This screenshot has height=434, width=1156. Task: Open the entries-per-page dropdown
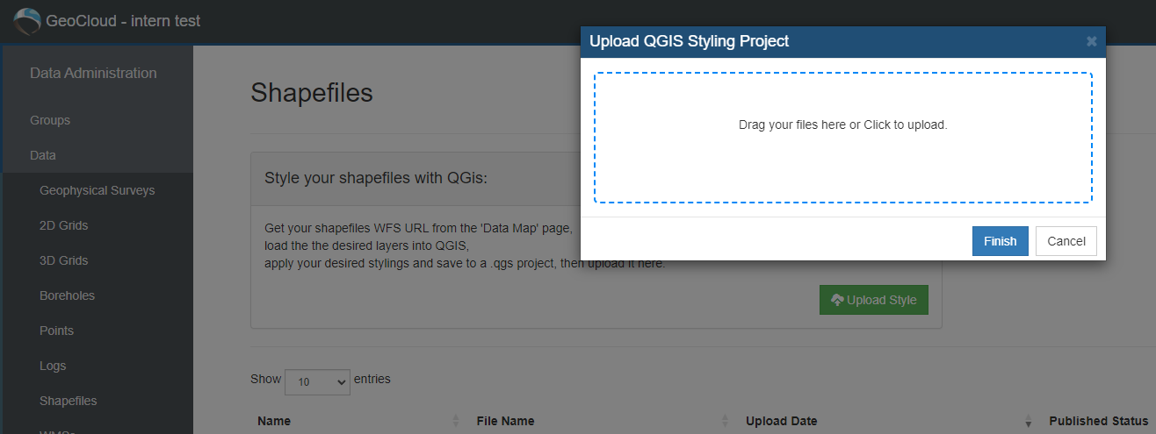317,382
